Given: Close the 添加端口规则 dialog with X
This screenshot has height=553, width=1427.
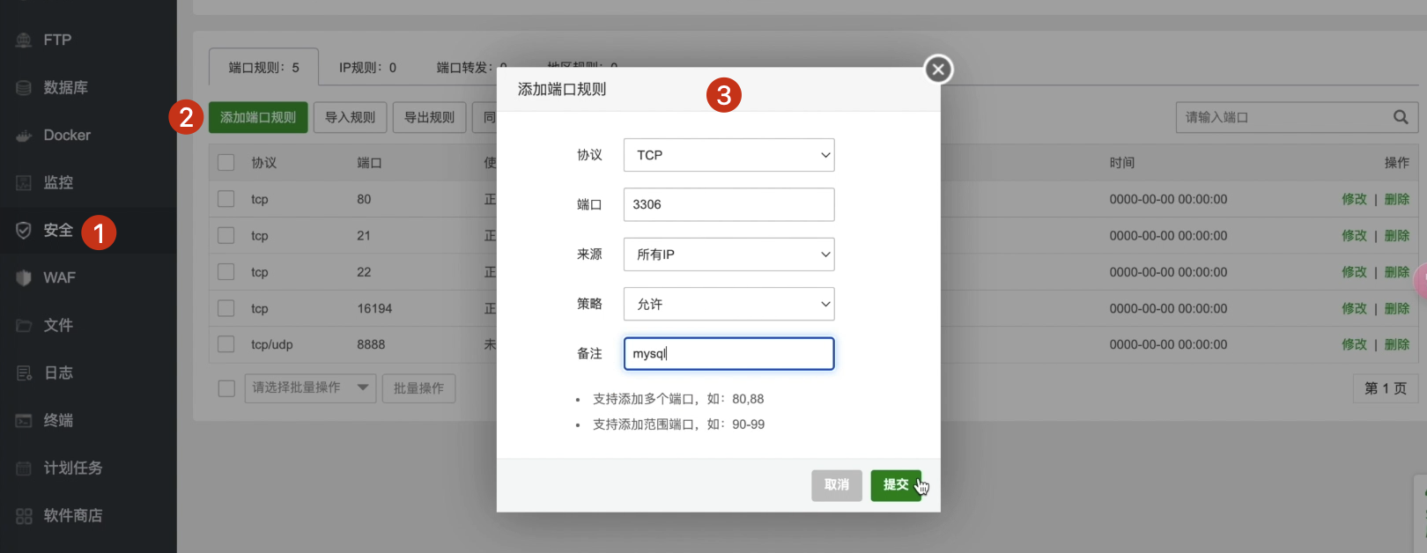Looking at the screenshot, I should pos(938,69).
